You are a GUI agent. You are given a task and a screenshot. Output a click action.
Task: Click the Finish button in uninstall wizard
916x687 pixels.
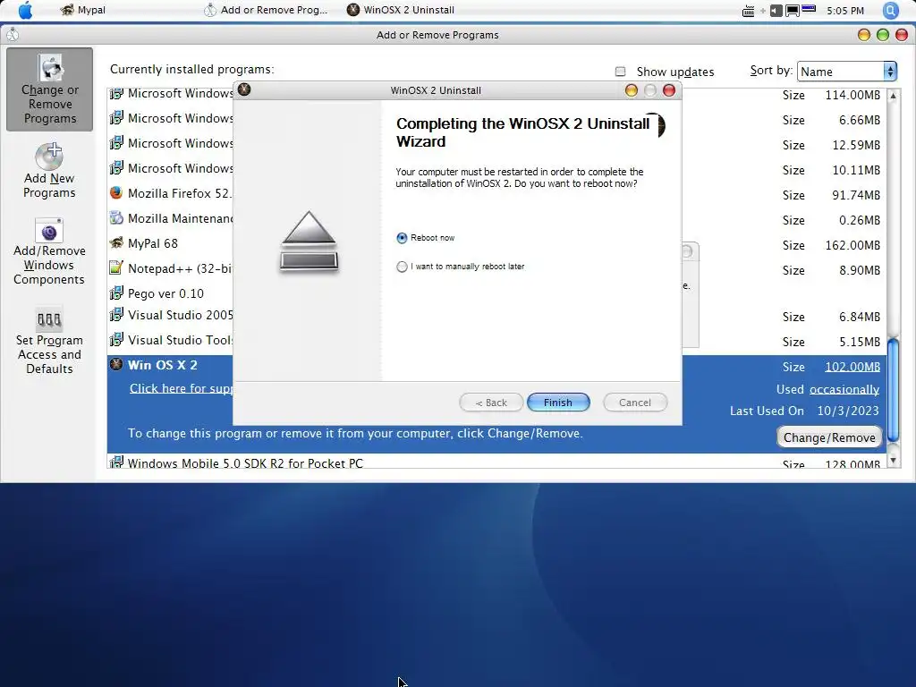point(558,402)
